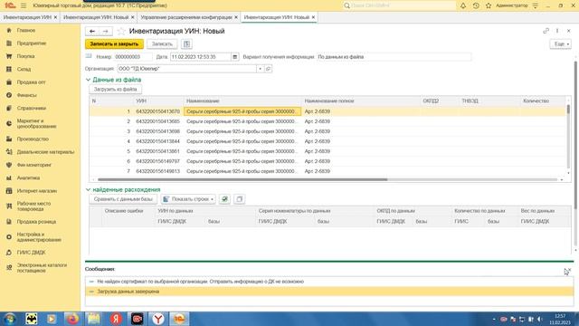The height and width of the screenshot is (326, 579).
Task: Open organization dropdown arrow
Action: 260,69
